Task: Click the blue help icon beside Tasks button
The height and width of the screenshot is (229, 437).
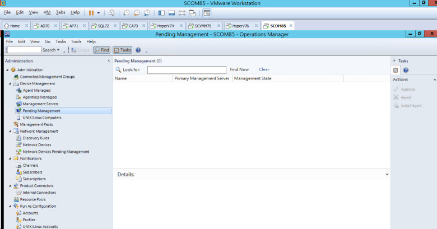Action: tap(138, 50)
